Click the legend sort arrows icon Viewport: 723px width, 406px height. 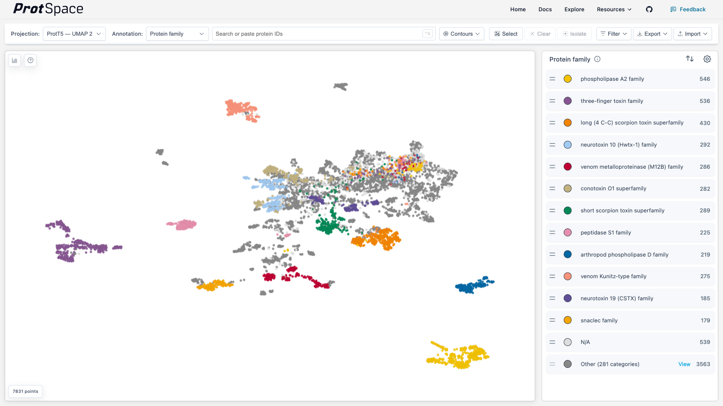[690, 59]
